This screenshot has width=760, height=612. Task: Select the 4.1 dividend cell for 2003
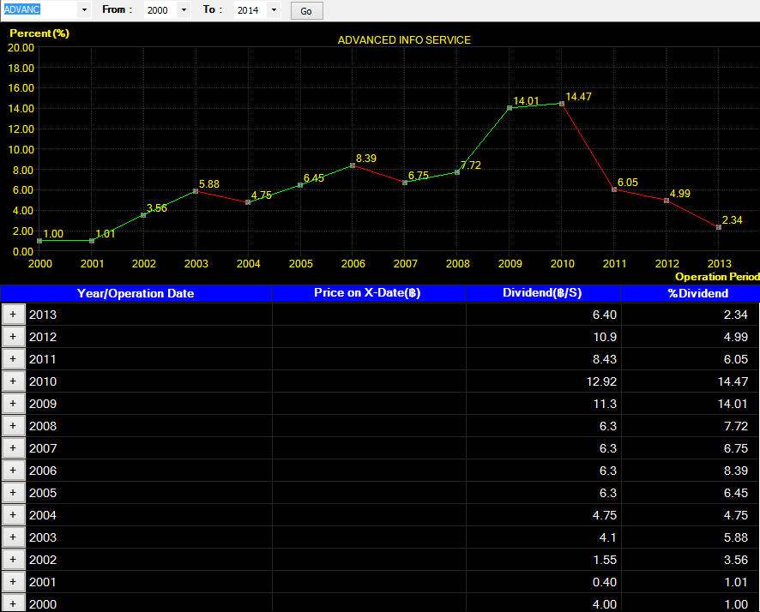[543, 537]
